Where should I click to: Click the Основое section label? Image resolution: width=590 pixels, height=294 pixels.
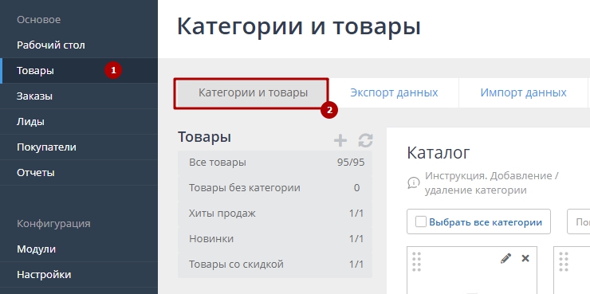click(38, 20)
